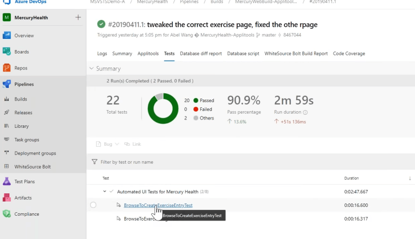Click the Builds icon in sidebar
Image resolution: width=415 pixels, height=239 pixels.
tap(7, 99)
